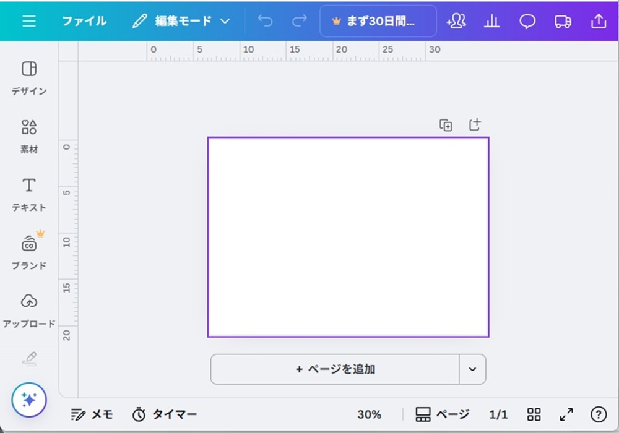Open the ブランド brand panel

tap(29, 252)
